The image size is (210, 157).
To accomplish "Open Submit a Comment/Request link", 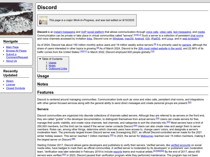I will tap(17, 56).
